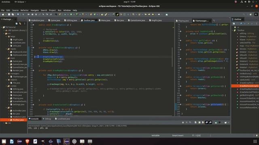The height and width of the screenshot is (145, 259).
Task: Open the Debug tab in the bottom panel
Action: tap(47, 119)
